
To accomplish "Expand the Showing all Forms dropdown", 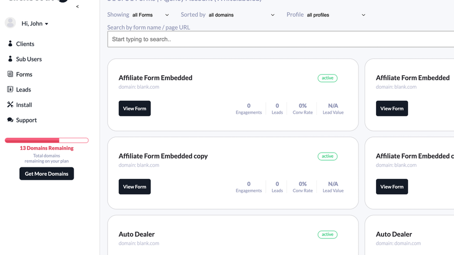I will coord(151,15).
